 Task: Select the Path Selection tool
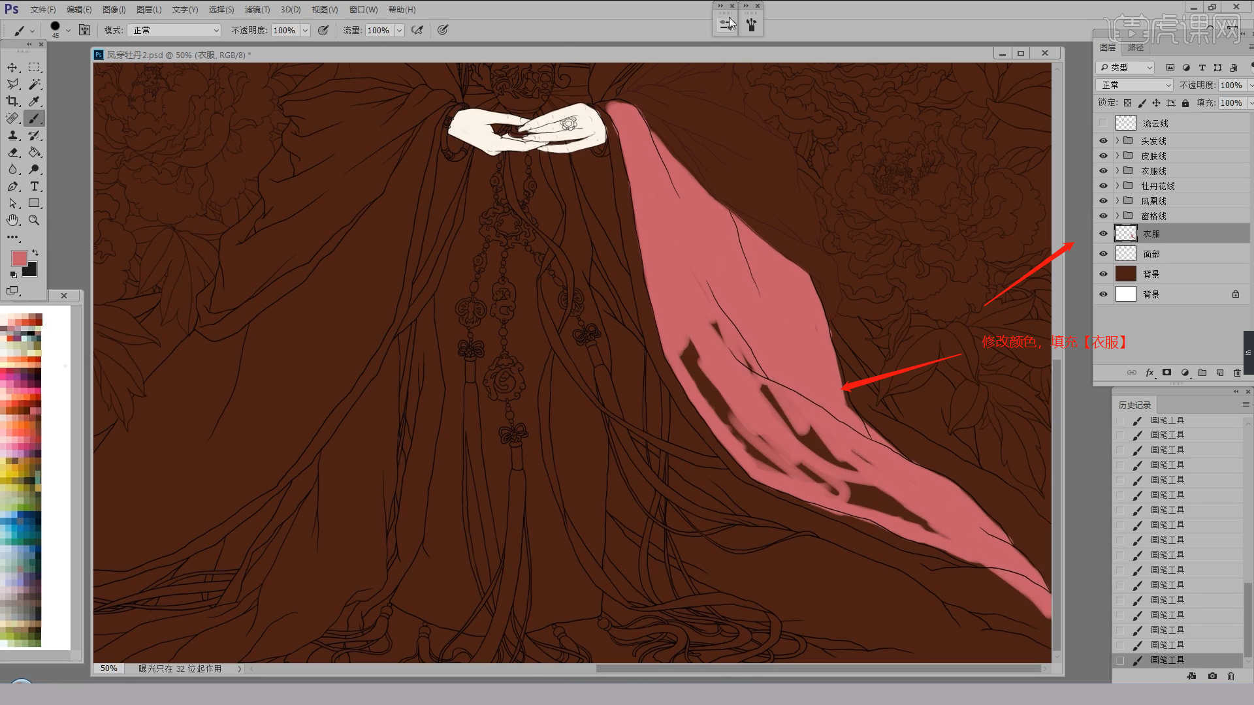pyautogui.click(x=12, y=203)
